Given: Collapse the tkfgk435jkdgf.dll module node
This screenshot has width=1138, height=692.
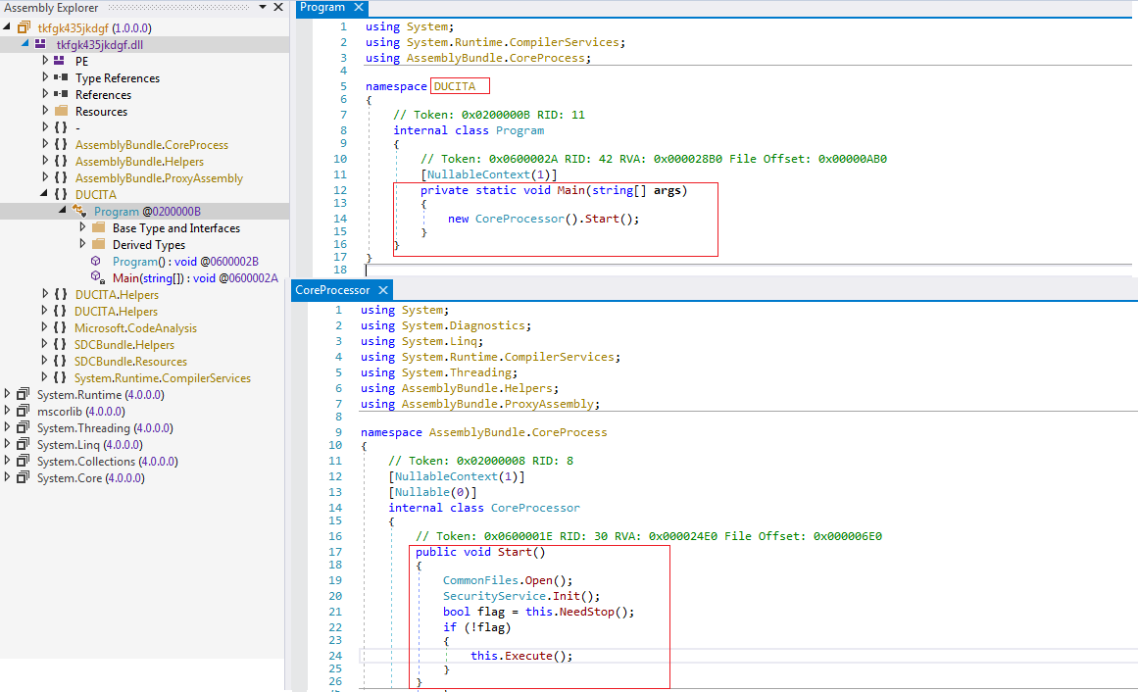Looking at the screenshot, I should click(x=25, y=43).
